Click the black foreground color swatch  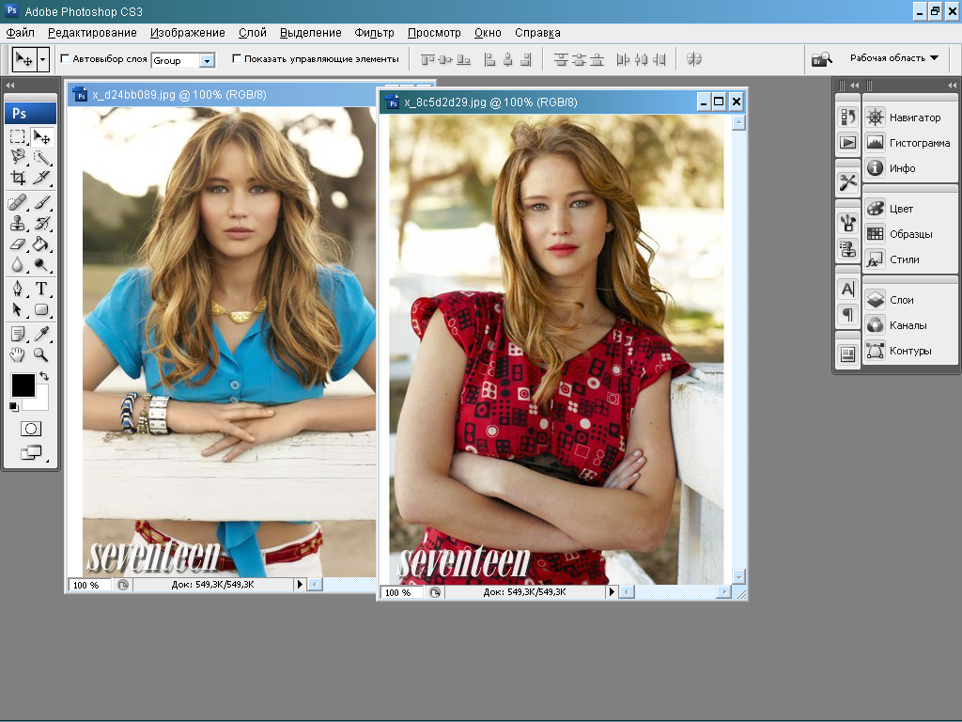(x=23, y=385)
